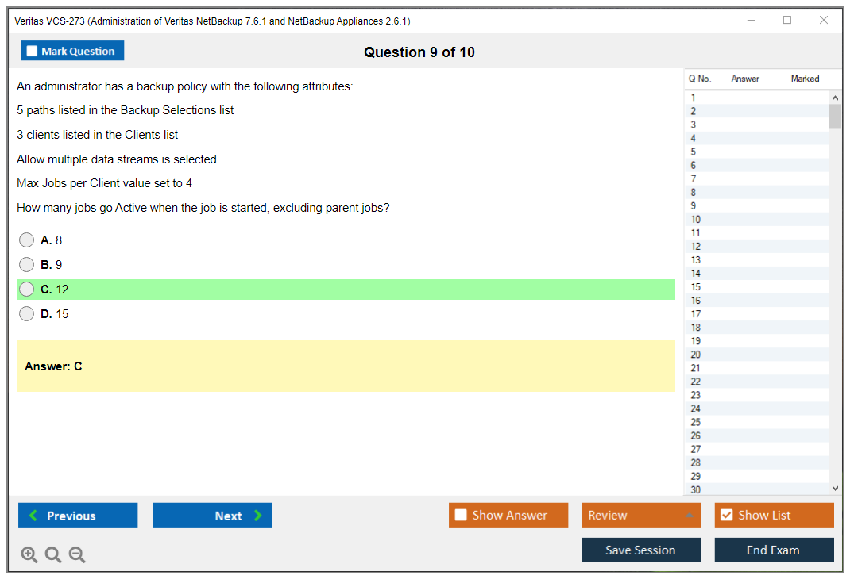Click the green left arrow on Previous
This screenshot has height=583, width=854.
[x=33, y=516]
